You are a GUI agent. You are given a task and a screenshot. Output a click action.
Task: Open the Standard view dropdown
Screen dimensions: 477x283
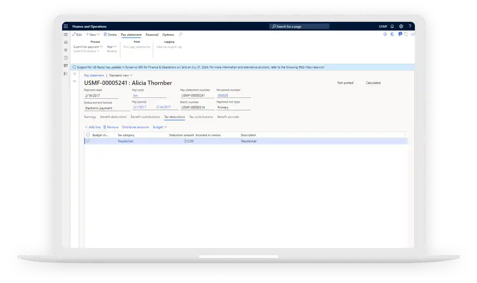coord(121,75)
